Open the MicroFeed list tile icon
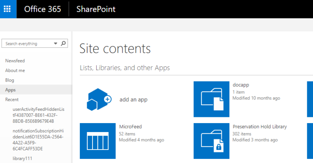Screen dimensions: 313x163 98,141
